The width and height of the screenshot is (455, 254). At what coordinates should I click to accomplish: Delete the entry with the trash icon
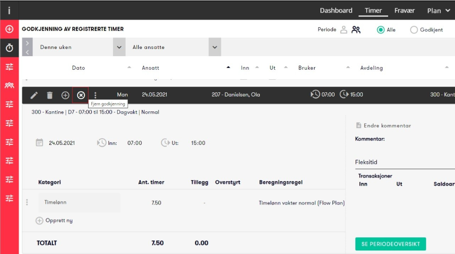point(50,95)
